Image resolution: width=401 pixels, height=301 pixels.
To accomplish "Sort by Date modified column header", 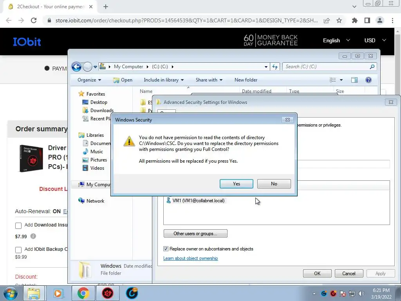I will click(x=256, y=91).
